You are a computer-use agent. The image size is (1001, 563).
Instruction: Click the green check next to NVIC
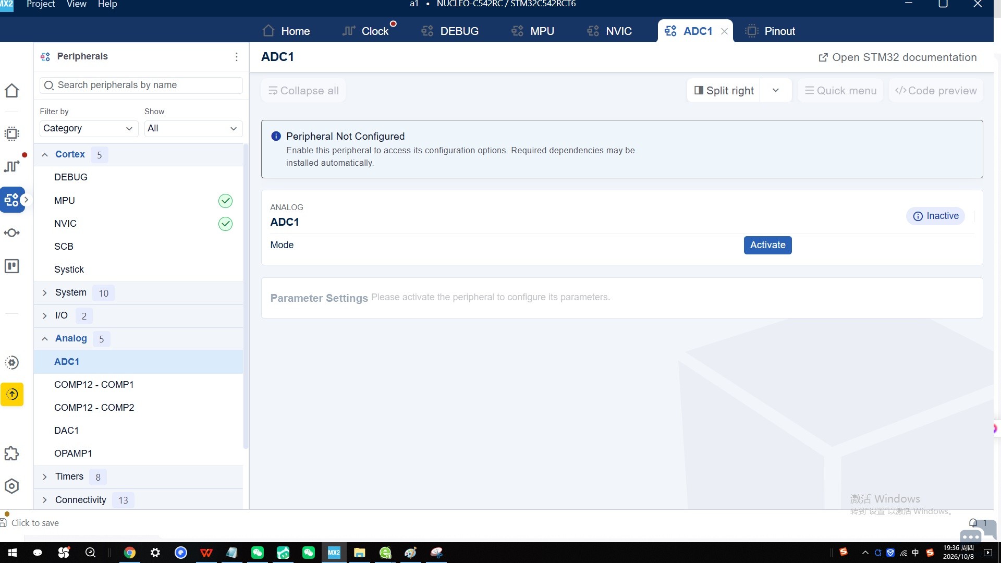(225, 224)
